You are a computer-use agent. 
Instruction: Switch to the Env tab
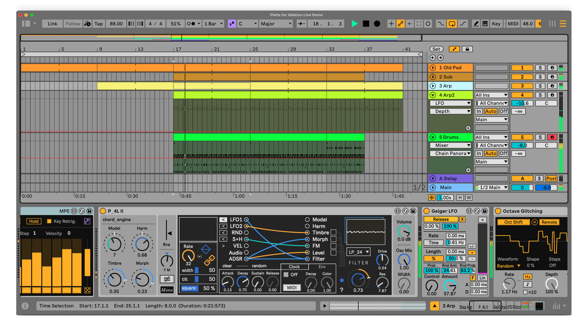322,267
